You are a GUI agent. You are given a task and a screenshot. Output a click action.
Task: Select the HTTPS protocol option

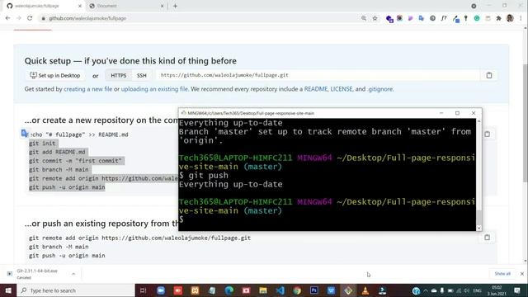click(x=119, y=75)
